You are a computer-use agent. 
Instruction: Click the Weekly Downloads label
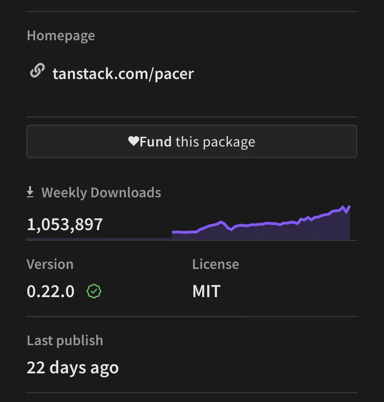[x=101, y=193]
